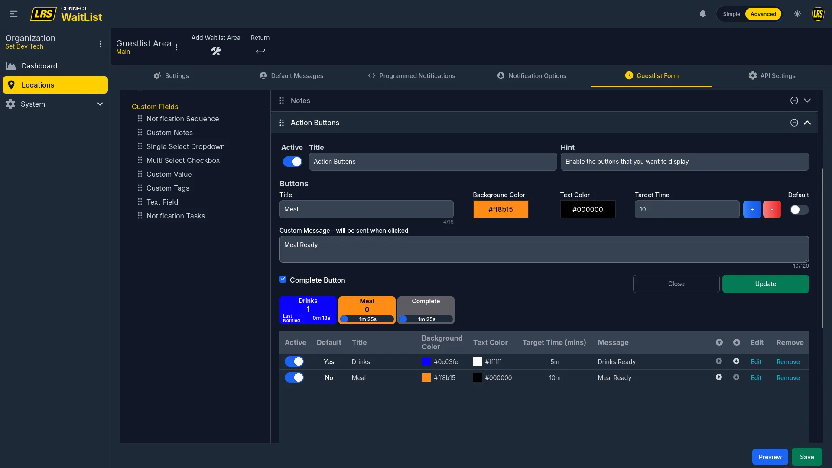Move the Drinks row down
Screen dimensions: 832x468
[736, 361]
